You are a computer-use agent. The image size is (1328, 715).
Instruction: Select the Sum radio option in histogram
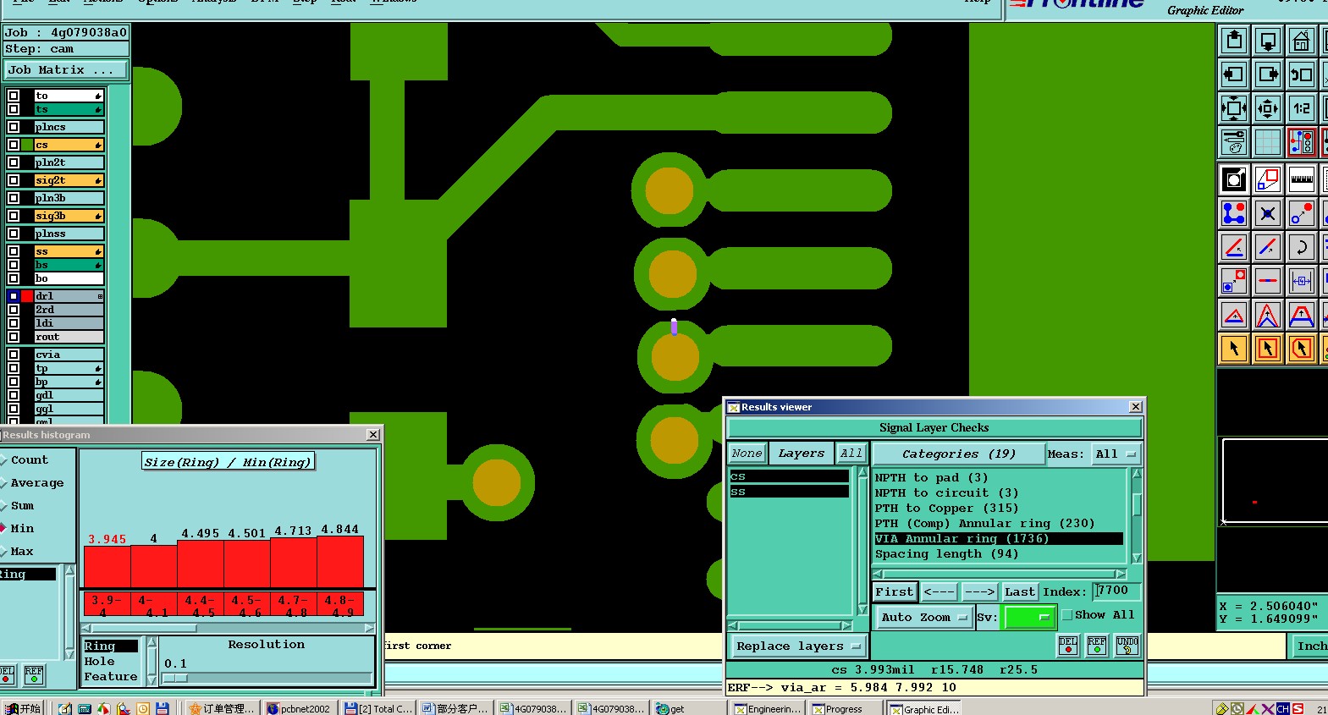(4, 506)
